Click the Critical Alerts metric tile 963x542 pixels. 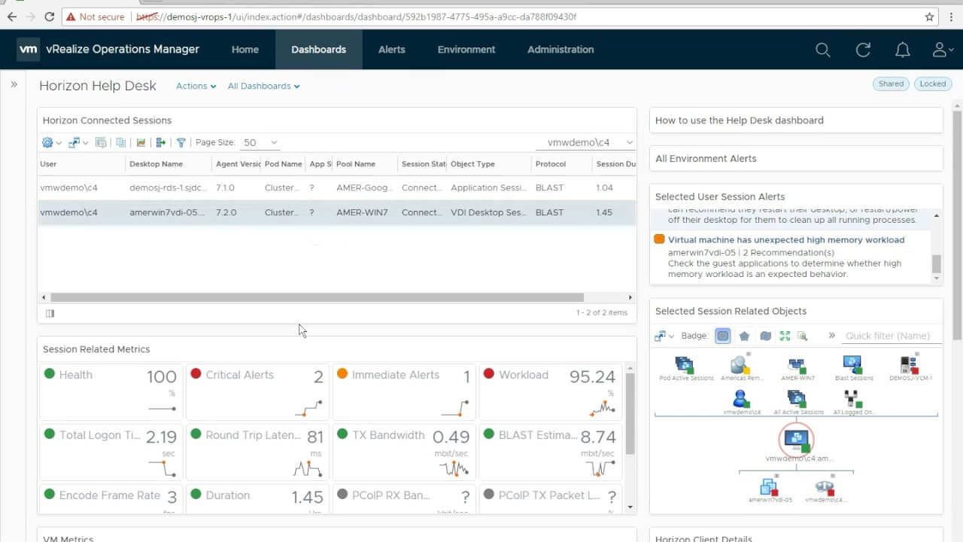(257, 391)
